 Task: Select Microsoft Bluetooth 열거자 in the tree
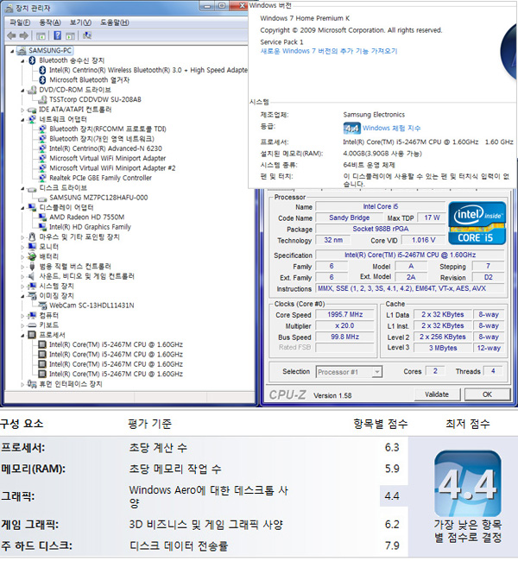90,79
